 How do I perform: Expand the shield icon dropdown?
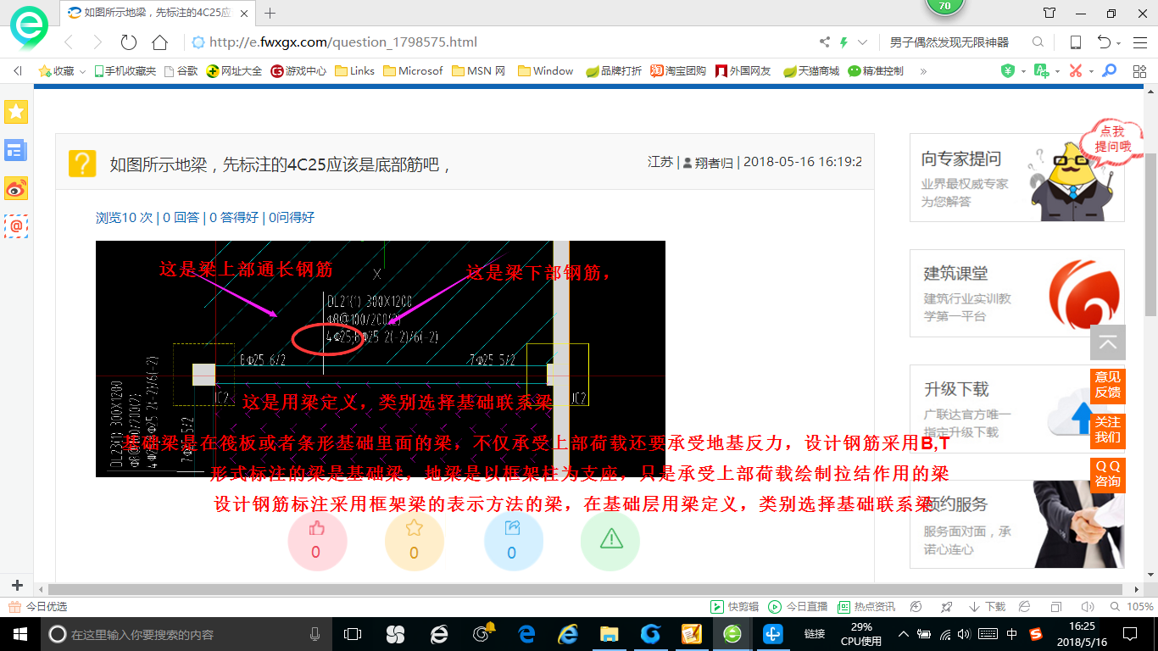pyautogui.click(x=1023, y=72)
